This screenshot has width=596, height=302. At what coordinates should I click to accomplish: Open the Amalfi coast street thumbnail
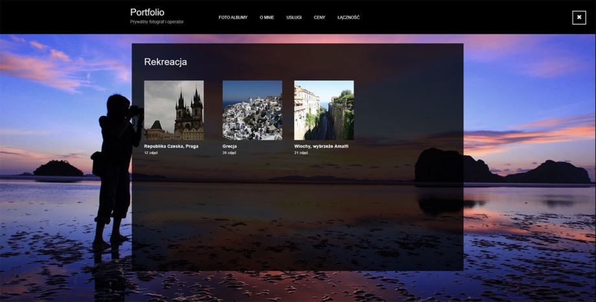[324, 110]
